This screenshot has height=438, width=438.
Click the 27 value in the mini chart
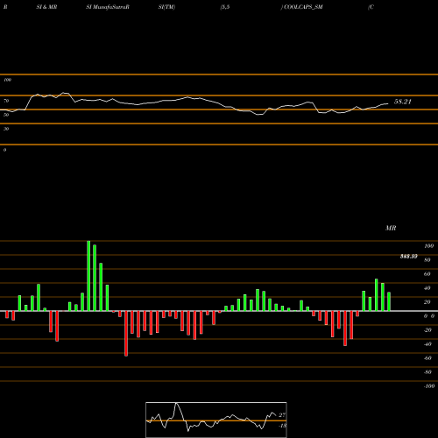282,415
